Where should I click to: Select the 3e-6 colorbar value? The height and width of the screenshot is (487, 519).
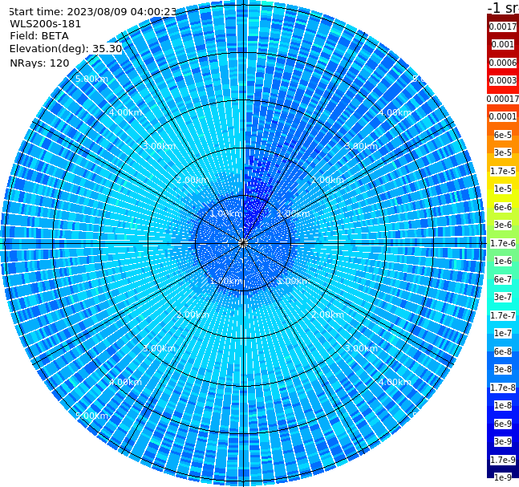pos(503,225)
